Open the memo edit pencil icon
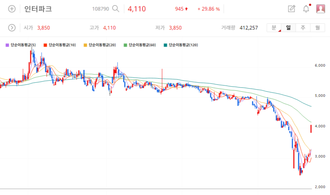330x195 pixels. pyautogui.click(x=291, y=9)
